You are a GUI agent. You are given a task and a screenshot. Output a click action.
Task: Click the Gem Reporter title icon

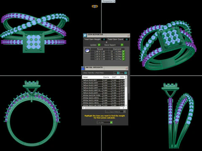(85, 35)
